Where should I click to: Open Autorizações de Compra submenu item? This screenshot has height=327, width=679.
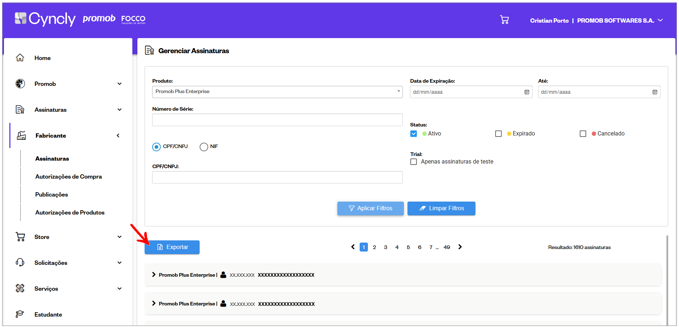(68, 176)
